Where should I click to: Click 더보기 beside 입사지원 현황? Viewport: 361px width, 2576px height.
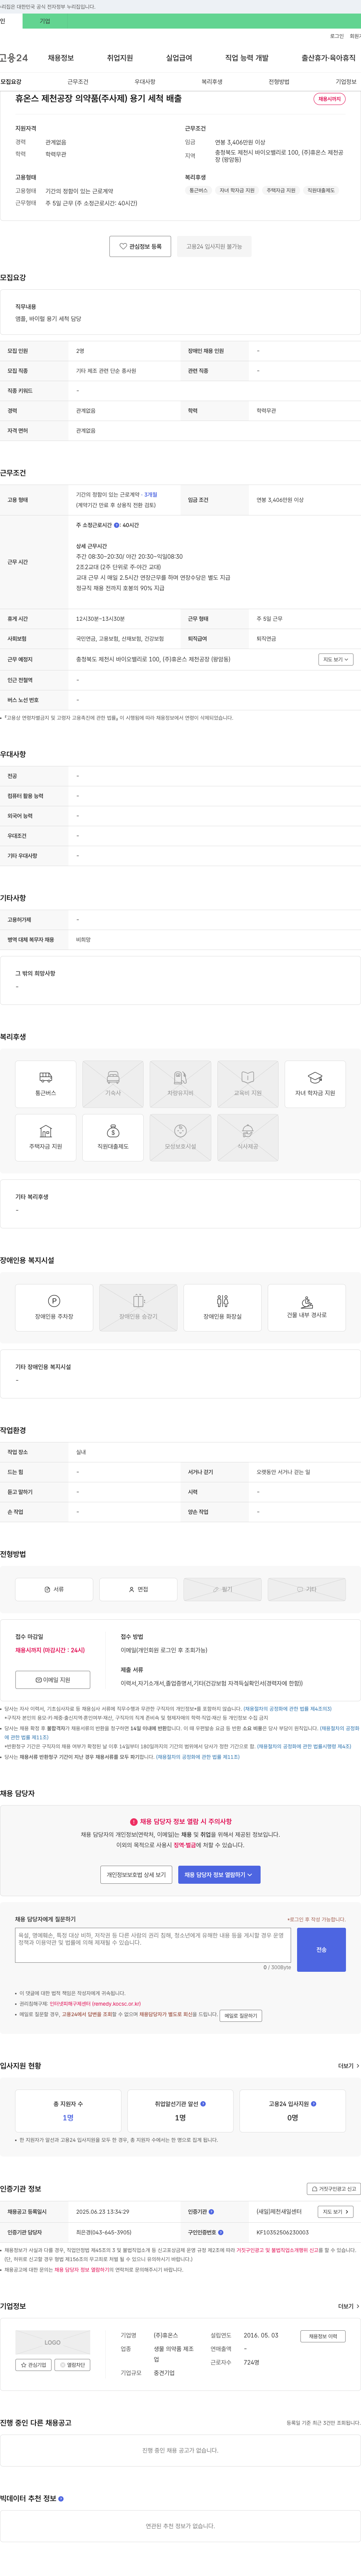point(347,2066)
